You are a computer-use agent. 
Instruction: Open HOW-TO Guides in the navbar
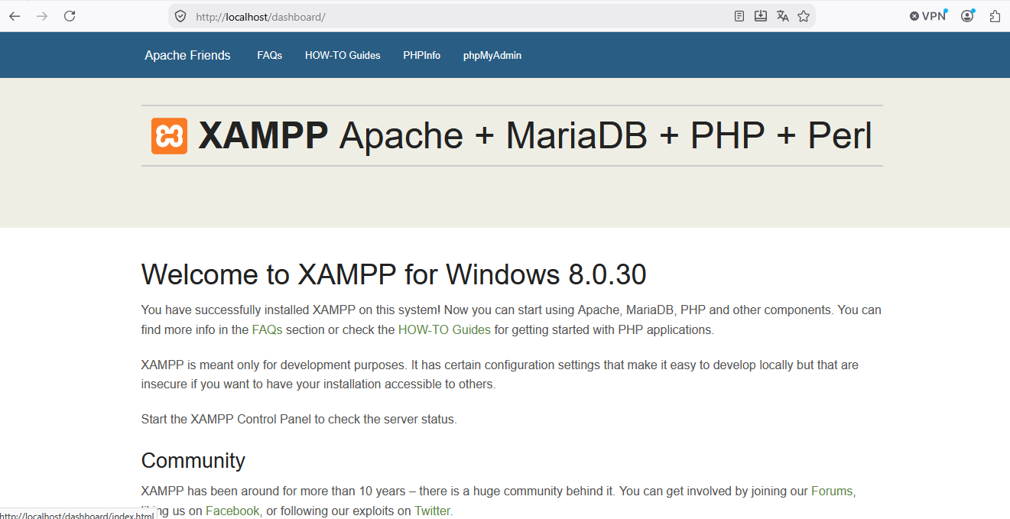tap(343, 55)
